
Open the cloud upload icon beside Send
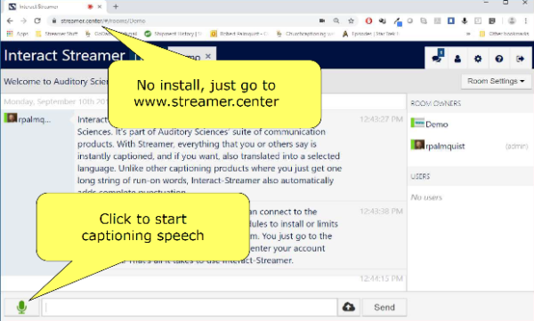pyautogui.click(x=348, y=307)
